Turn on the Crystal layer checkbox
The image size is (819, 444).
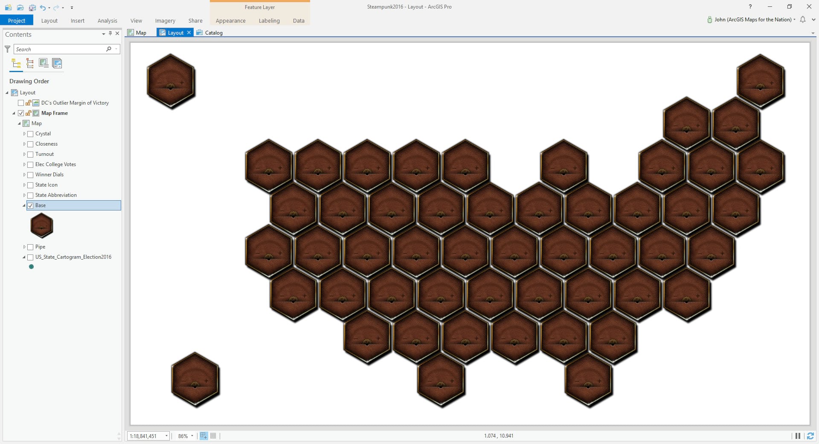(x=30, y=134)
